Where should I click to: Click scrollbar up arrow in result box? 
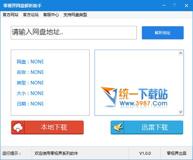[x=181, y=53]
